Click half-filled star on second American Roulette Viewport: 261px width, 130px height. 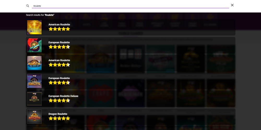point(68,65)
